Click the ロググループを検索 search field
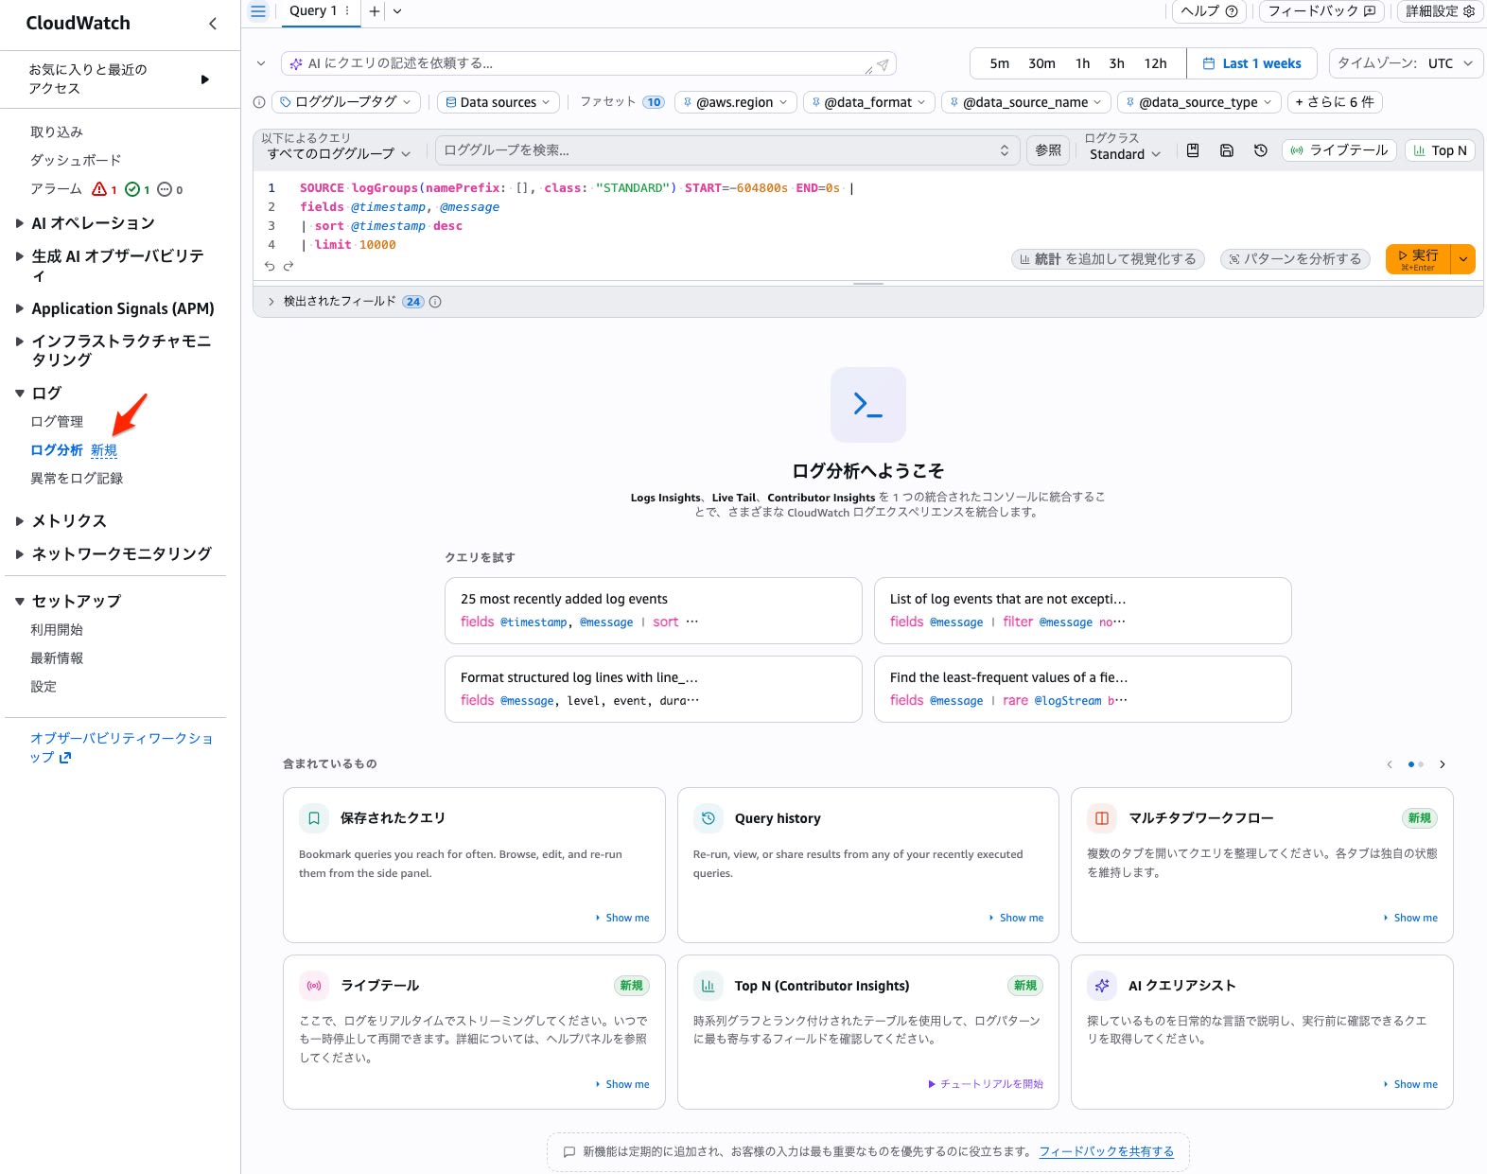Viewport: 1487px width, 1174px height. (727, 150)
